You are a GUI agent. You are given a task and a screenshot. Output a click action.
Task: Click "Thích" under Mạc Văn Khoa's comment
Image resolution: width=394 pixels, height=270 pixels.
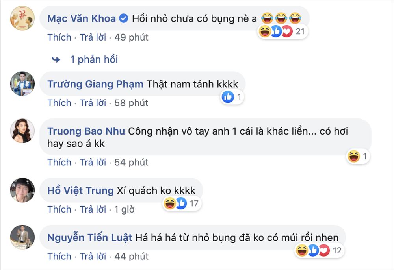(59, 37)
